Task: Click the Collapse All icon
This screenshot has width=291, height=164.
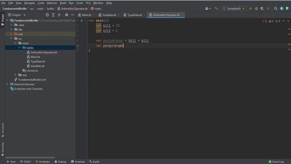Action: pos(59,15)
